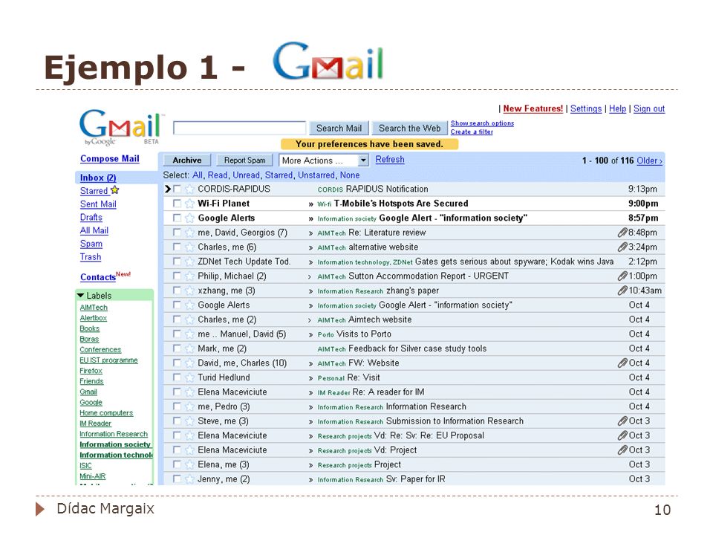The width and height of the screenshot is (713, 535).
Task: Check the box for Google Alerts at 8:57pm
Action: point(177,218)
